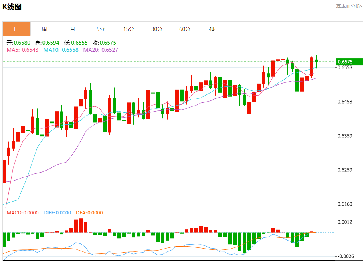Click the 高:0.6594 high price value
The width and height of the screenshot is (364, 261).
pos(47,43)
